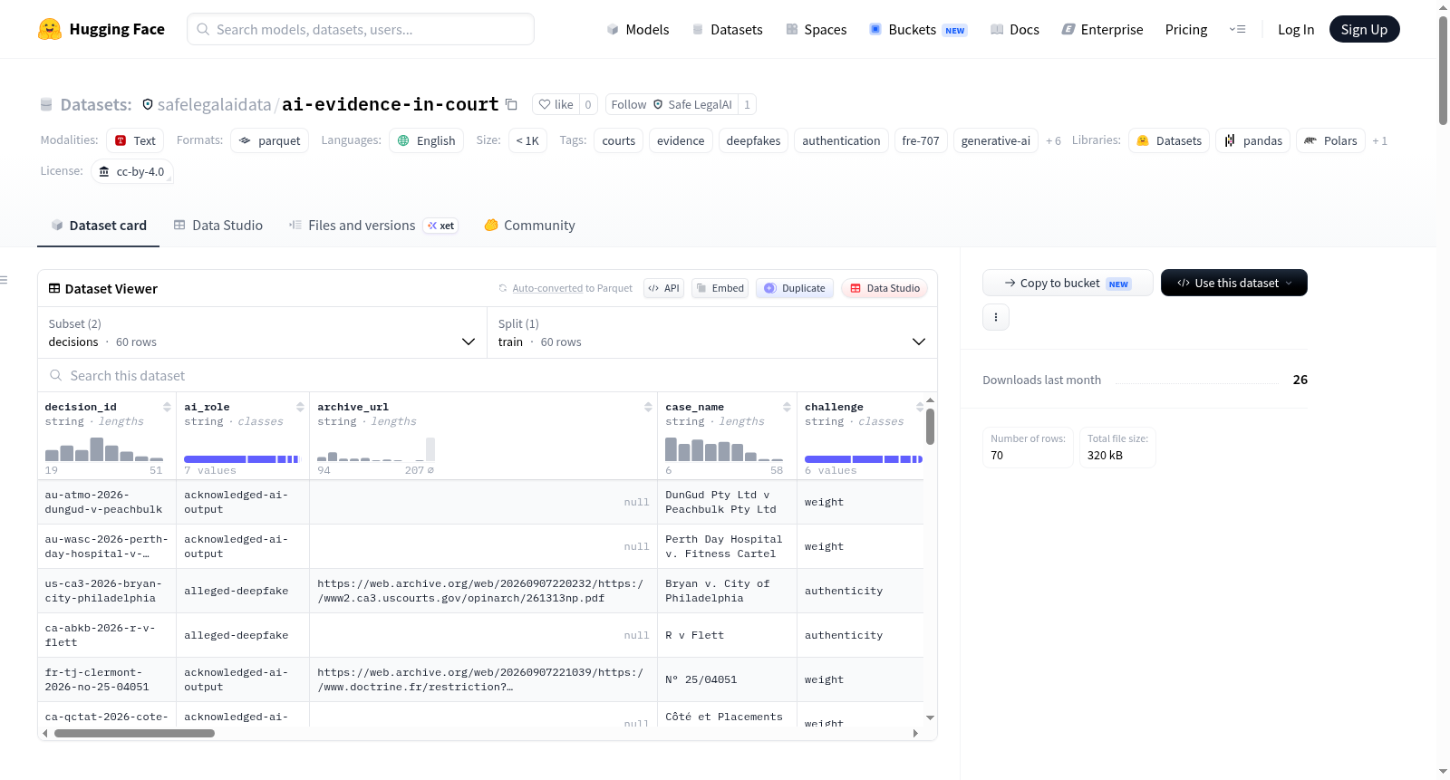Open Data Studio from the viewer header
Screen dimensions: 1450x780
click(x=884, y=288)
